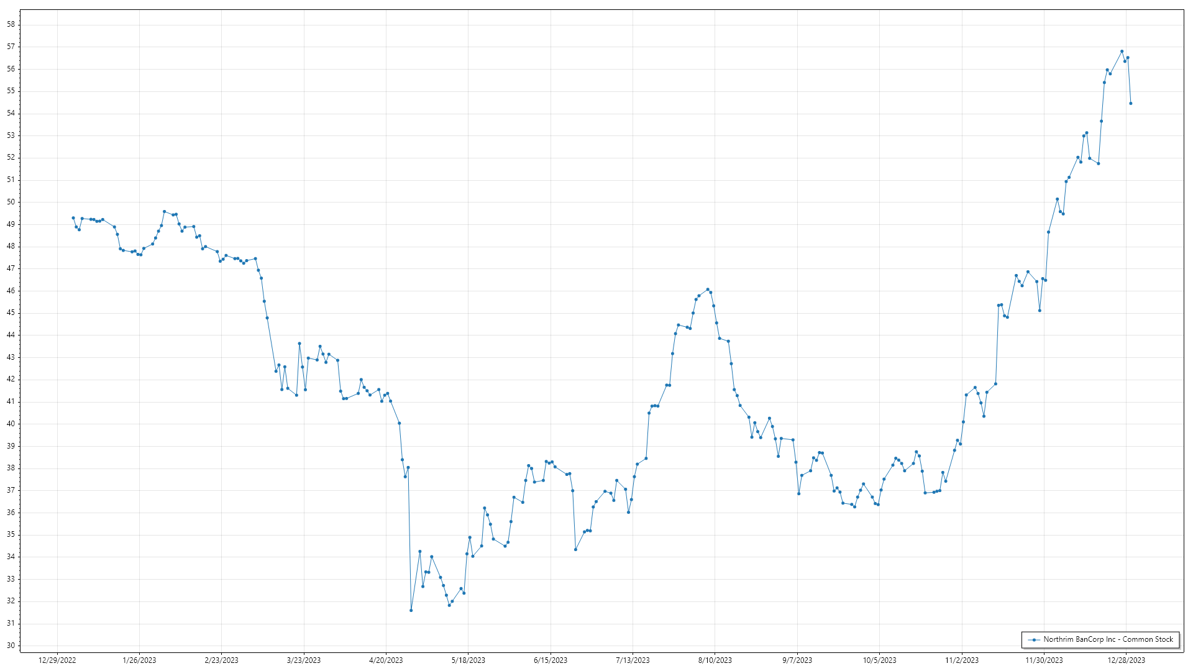The width and height of the screenshot is (1193, 671).
Task: Click the 58 y-axis value label
Action: [11, 25]
